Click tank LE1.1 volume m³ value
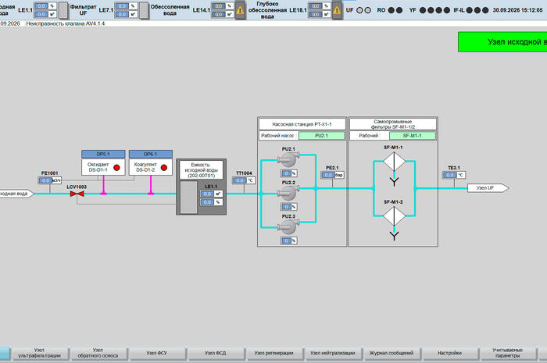The image size is (547, 363). pos(207,194)
